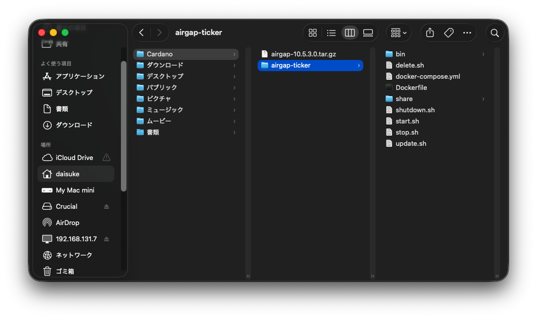Toggle gallery view mode
Viewport: 537px width, 319px height.
pos(368,33)
